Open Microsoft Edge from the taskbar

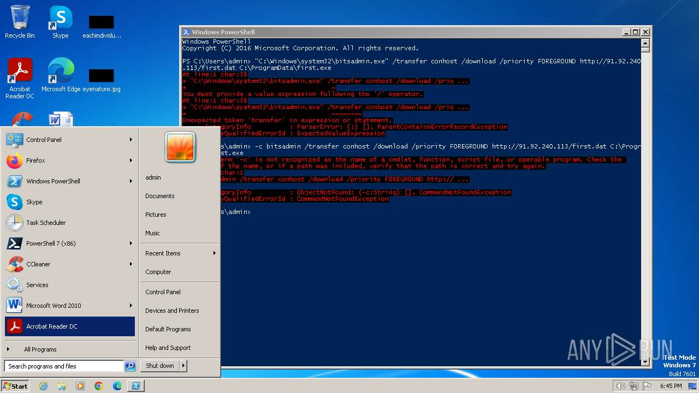pos(117,386)
